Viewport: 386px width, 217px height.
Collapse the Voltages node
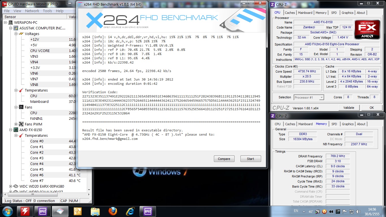[16, 34]
